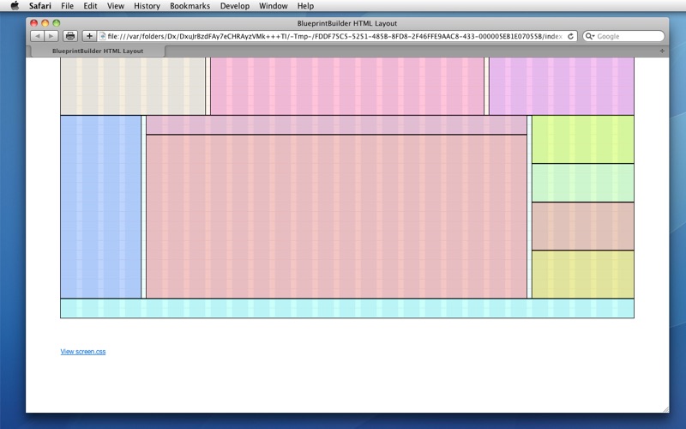
Task: Select the BlueprintBuilder HTML Layout tab
Action: pos(98,51)
